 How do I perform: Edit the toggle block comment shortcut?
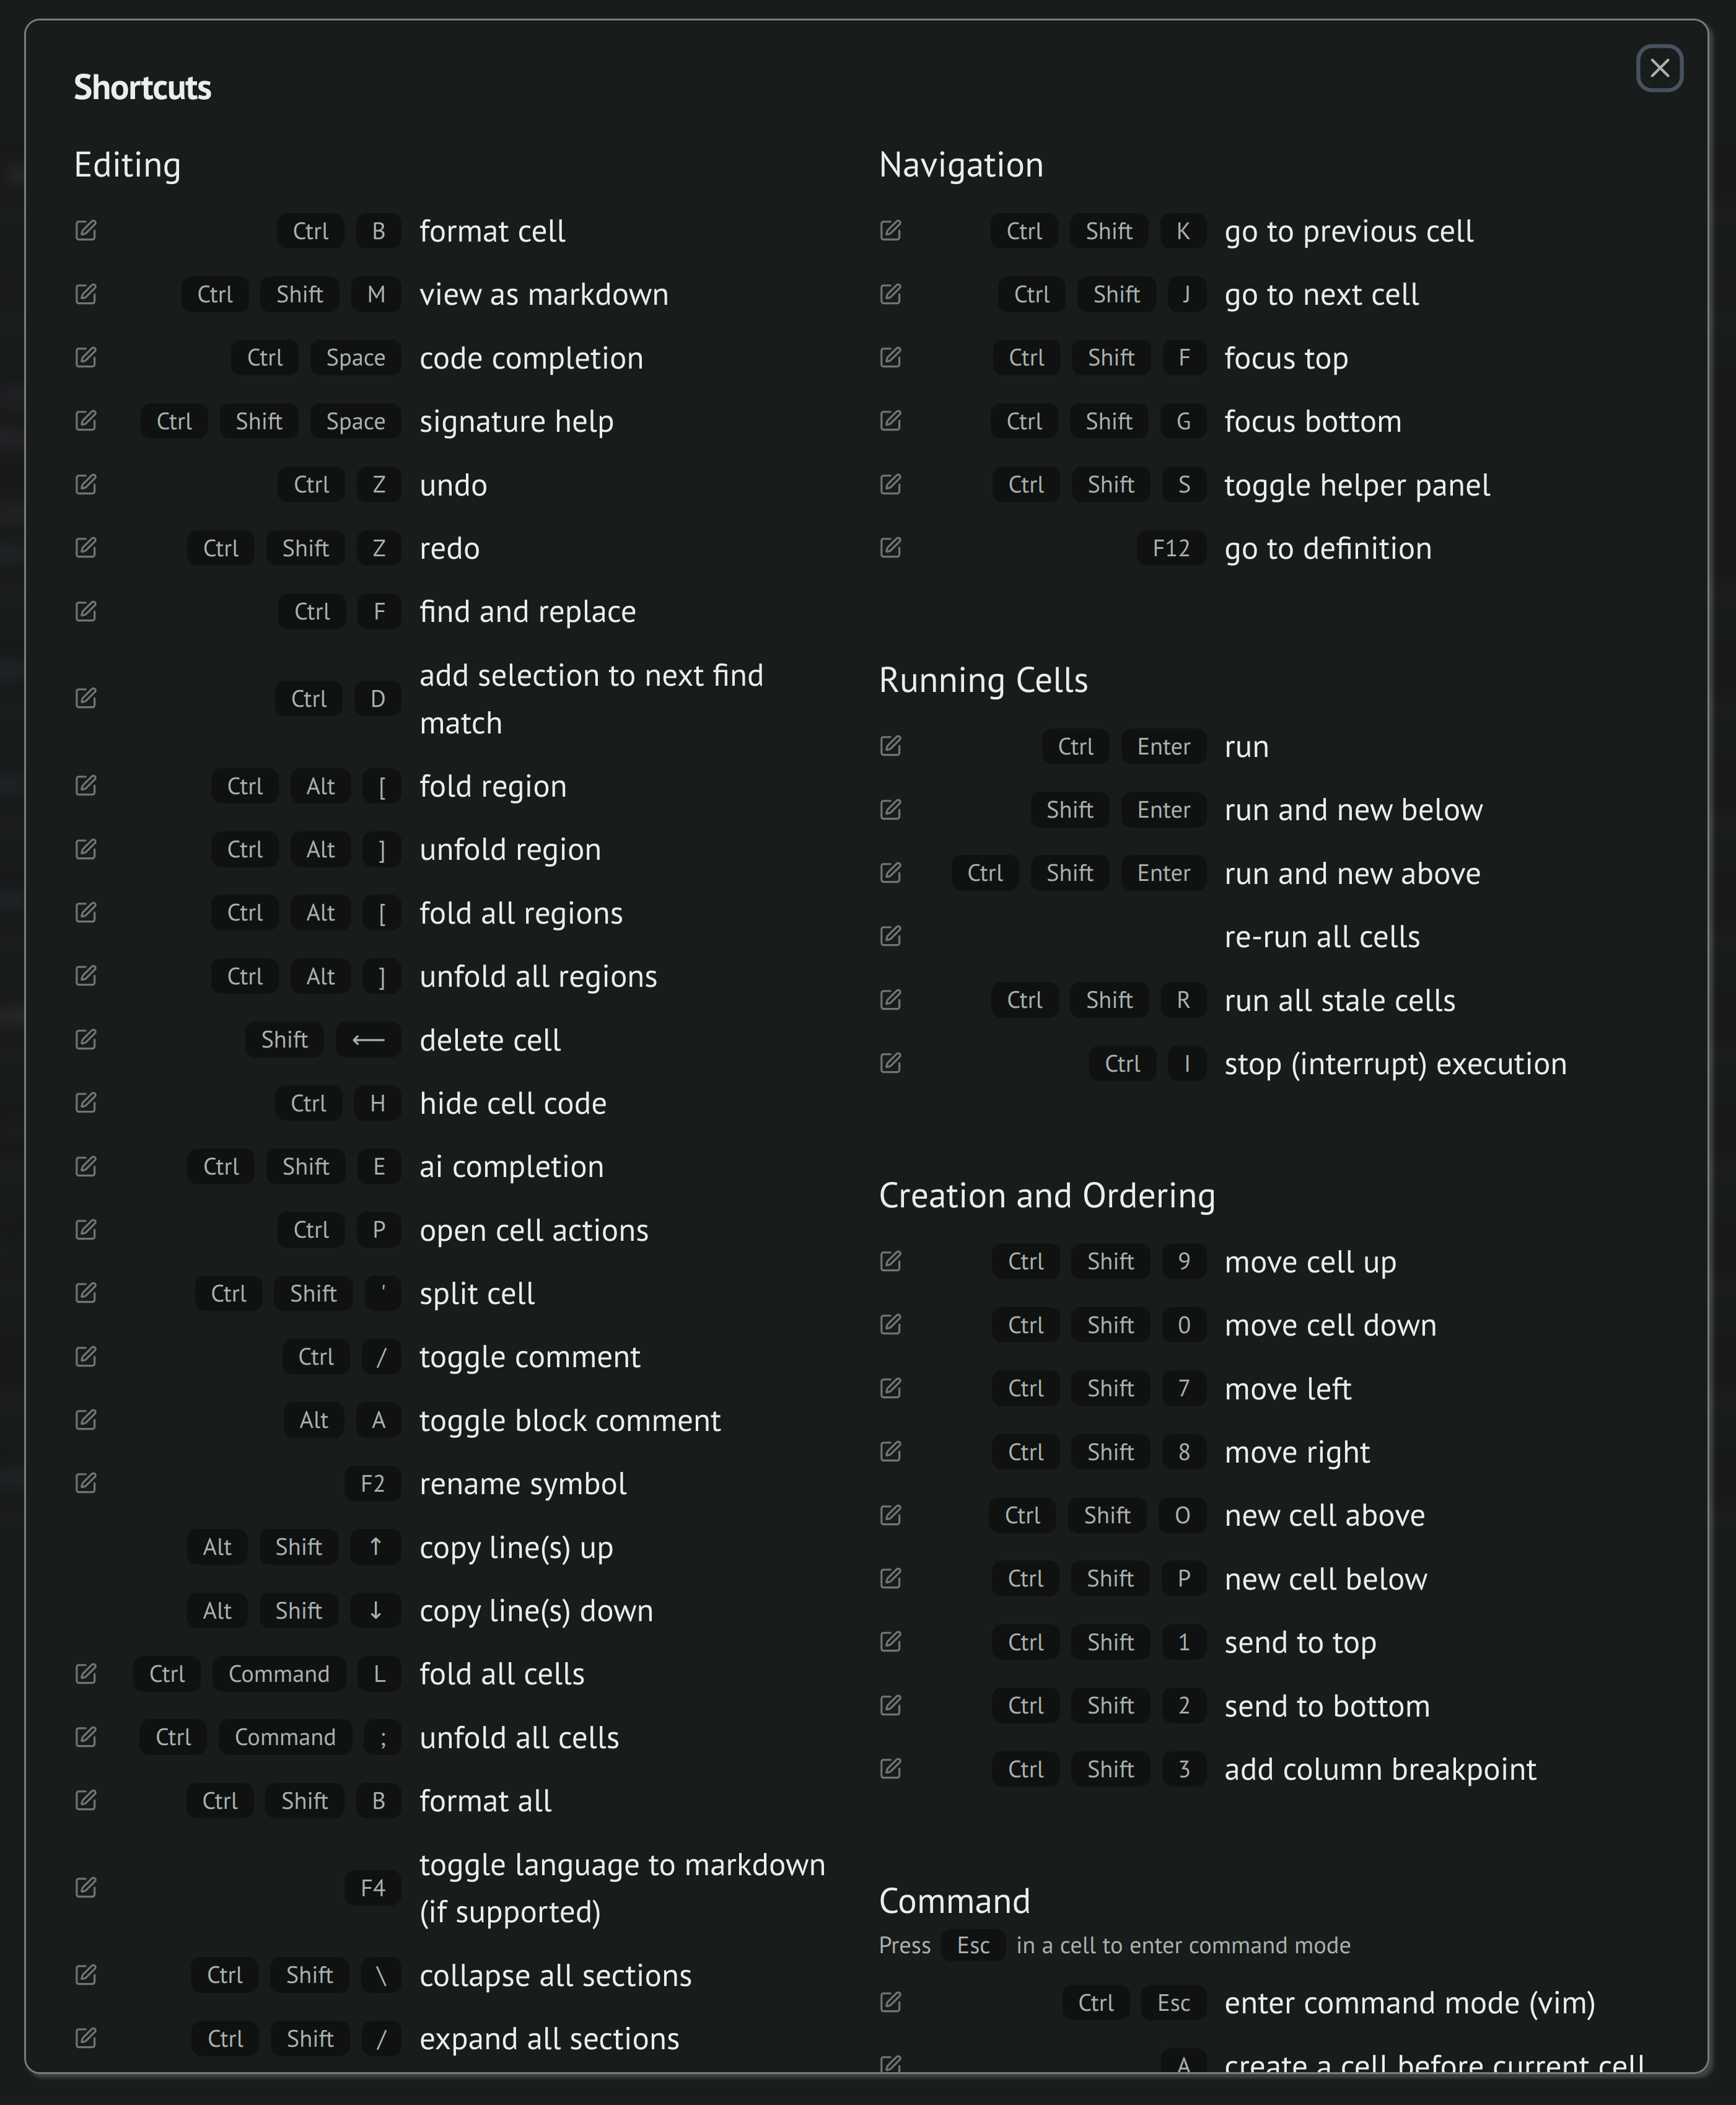click(x=86, y=1420)
